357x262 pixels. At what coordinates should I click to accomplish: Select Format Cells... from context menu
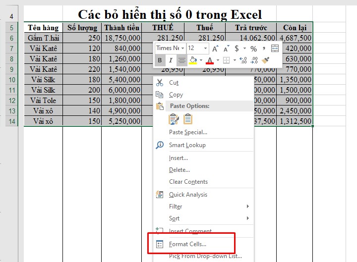coord(187,244)
